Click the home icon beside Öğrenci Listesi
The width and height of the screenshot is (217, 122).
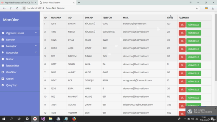point(3,33)
